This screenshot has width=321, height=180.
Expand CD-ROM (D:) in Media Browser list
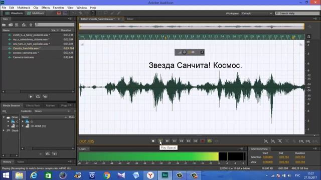tap(23, 126)
